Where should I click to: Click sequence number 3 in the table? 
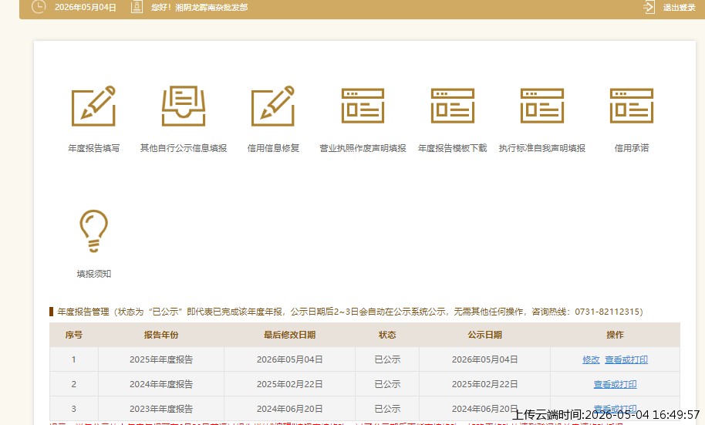tap(74, 409)
